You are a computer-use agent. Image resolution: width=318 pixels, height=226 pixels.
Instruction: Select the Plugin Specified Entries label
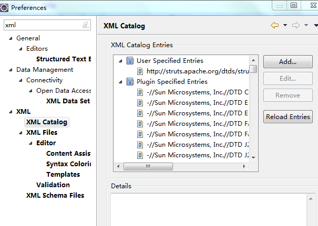172,82
